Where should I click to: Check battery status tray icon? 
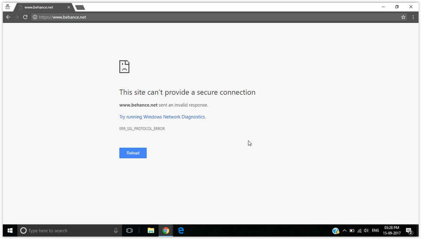tap(352, 231)
